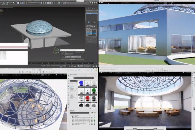This screenshot has height=130, width=195.
Task: Open the Utilities tab of the command panel
Action: (x=97, y=8)
